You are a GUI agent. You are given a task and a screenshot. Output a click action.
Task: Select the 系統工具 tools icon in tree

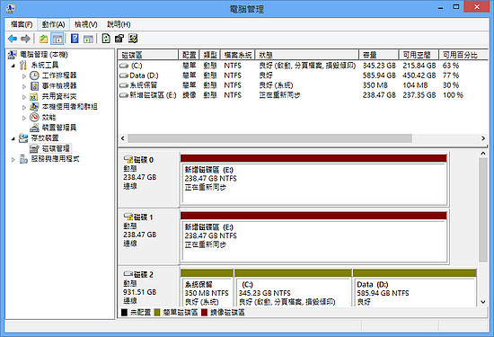pyautogui.click(x=23, y=66)
